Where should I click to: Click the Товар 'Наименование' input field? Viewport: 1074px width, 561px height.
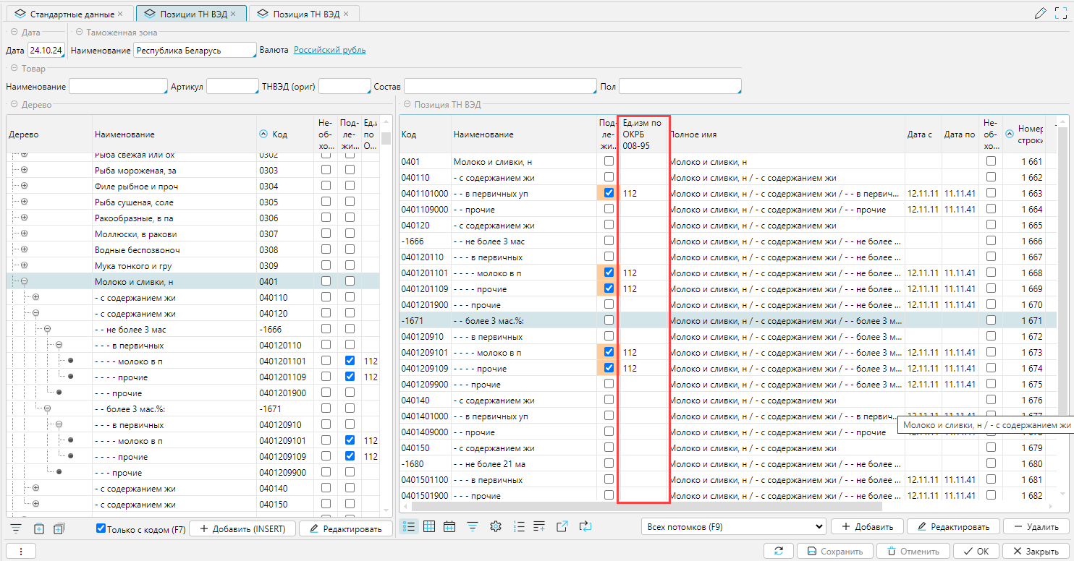coord(118,87)
